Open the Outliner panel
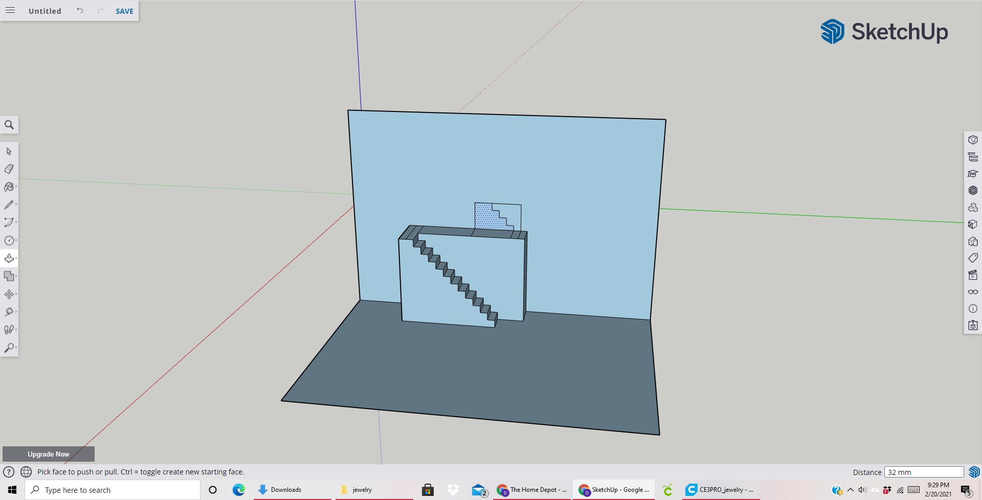The image size is (982, 500). pyautogui.click(x=973, y=156)
